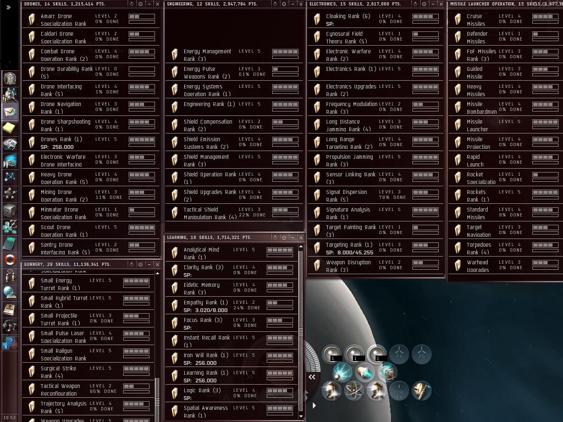Open the jukebox headphones icon
Screen dimensions: 563x422
pyautogui.click(x=10, y=326)
